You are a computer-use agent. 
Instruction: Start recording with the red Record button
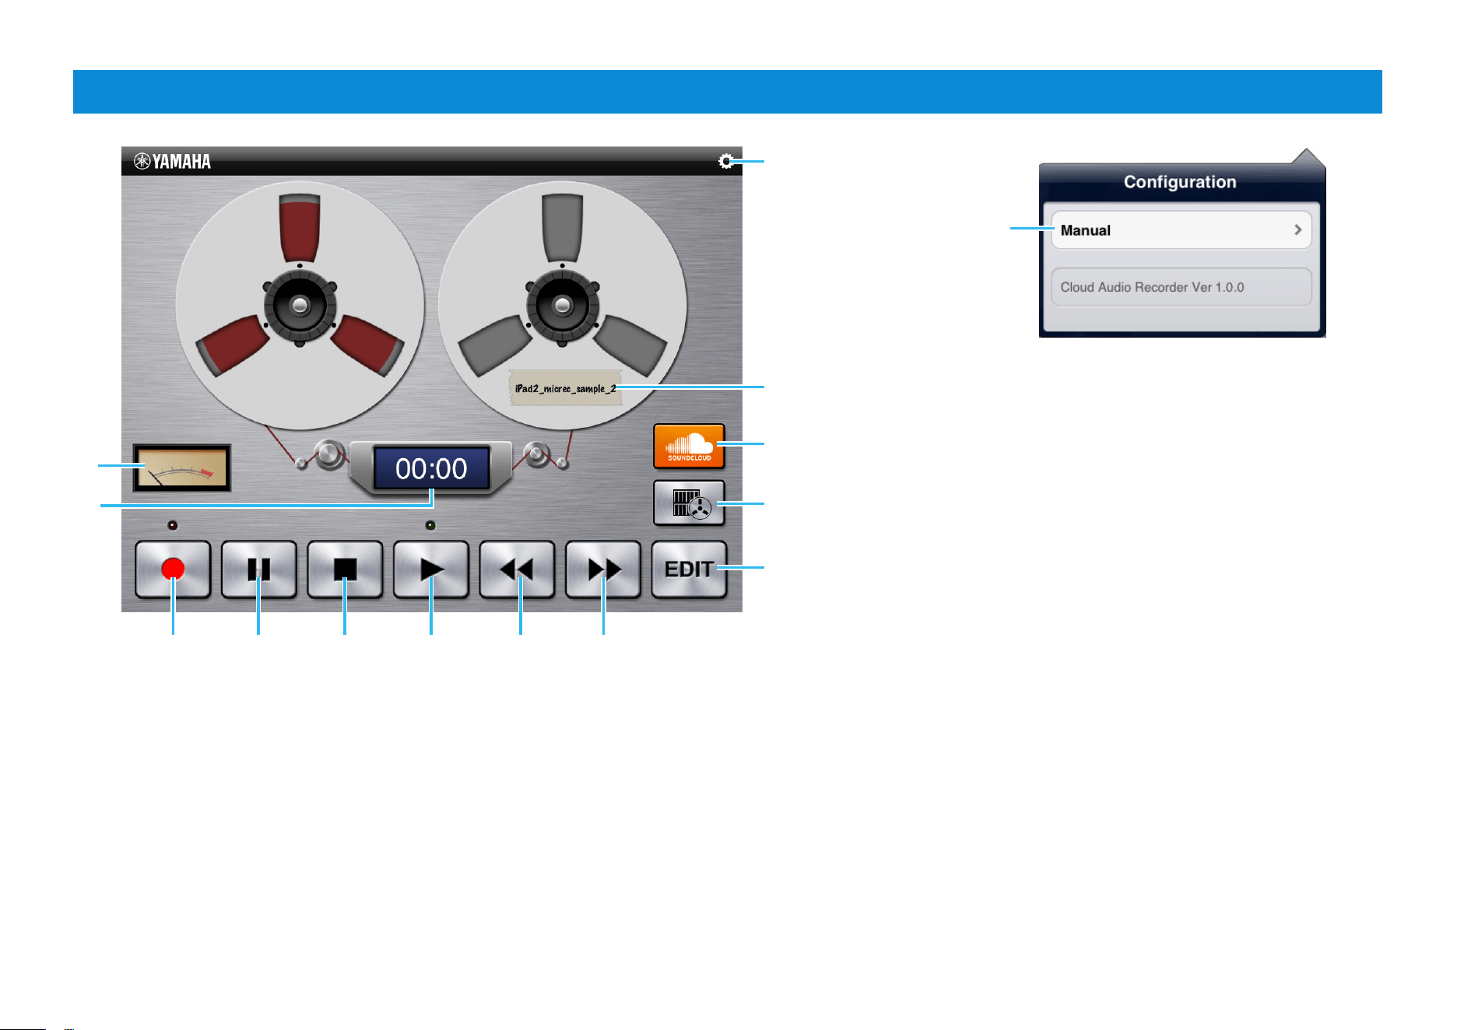pos(173,569)
